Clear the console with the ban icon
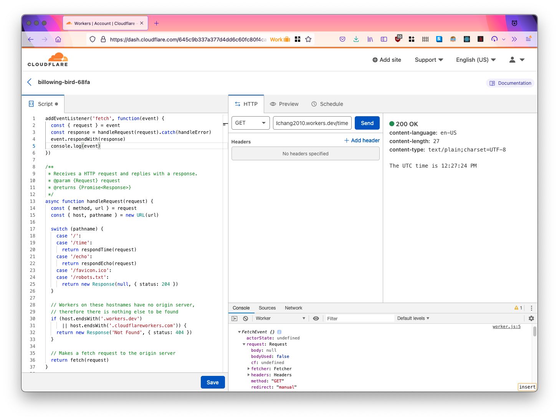Image resolution: width=559 pixels, height=420 pixels. coord(246,318)
